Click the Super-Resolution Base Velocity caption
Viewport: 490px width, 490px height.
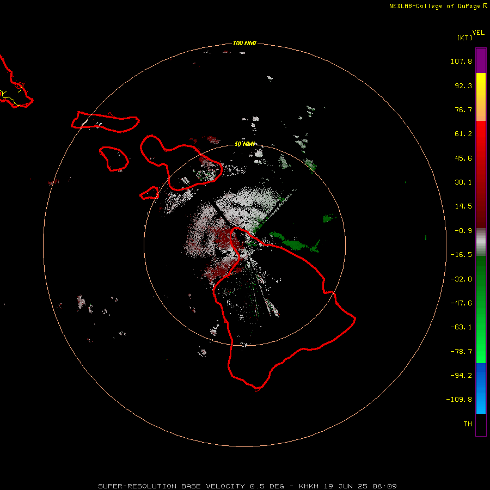pos(248,486)
